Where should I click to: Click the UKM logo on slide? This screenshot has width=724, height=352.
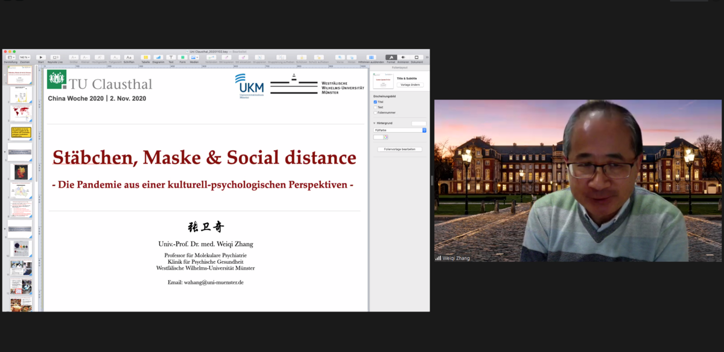(249, 86)
